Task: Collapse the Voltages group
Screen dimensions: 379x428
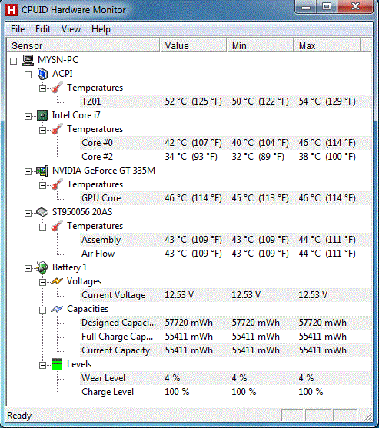Action: pyautogui.click(x=42, y=282)
